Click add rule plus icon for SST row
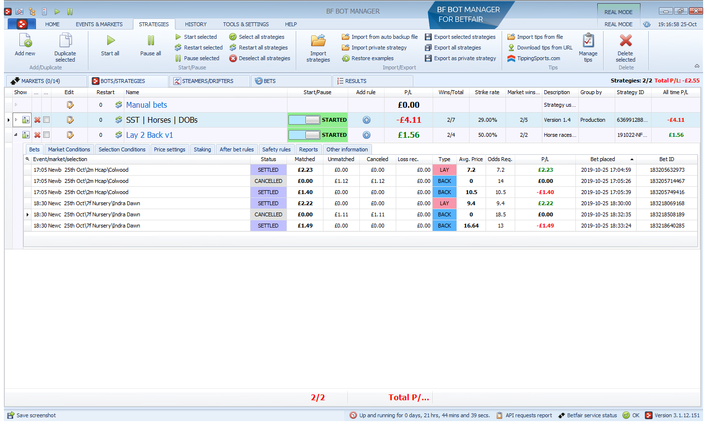 coord(367,120)
